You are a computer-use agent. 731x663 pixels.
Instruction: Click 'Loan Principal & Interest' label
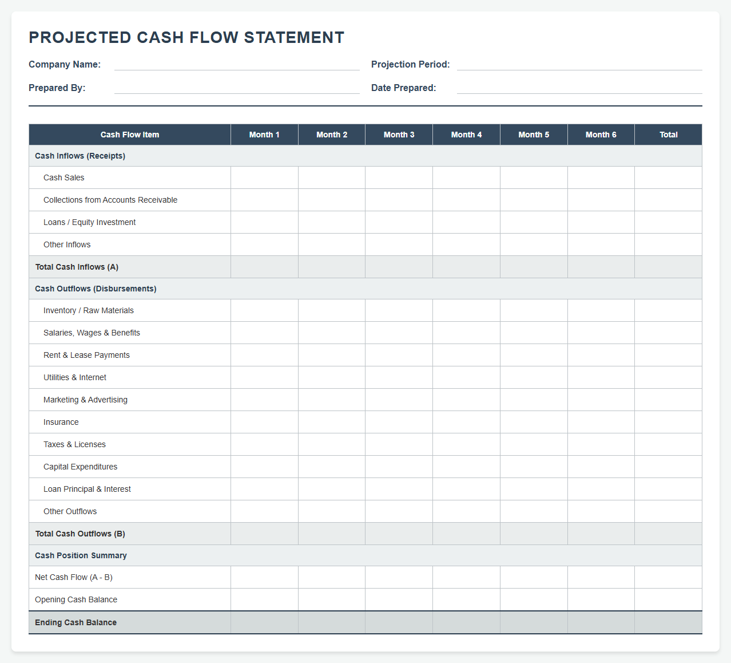(87, 489)
